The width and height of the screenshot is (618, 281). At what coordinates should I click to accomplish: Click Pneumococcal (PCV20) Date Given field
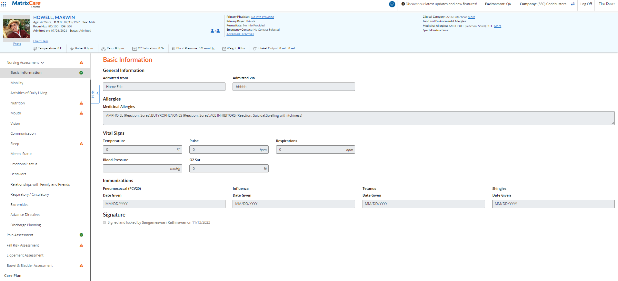click(x=164, y=204)
